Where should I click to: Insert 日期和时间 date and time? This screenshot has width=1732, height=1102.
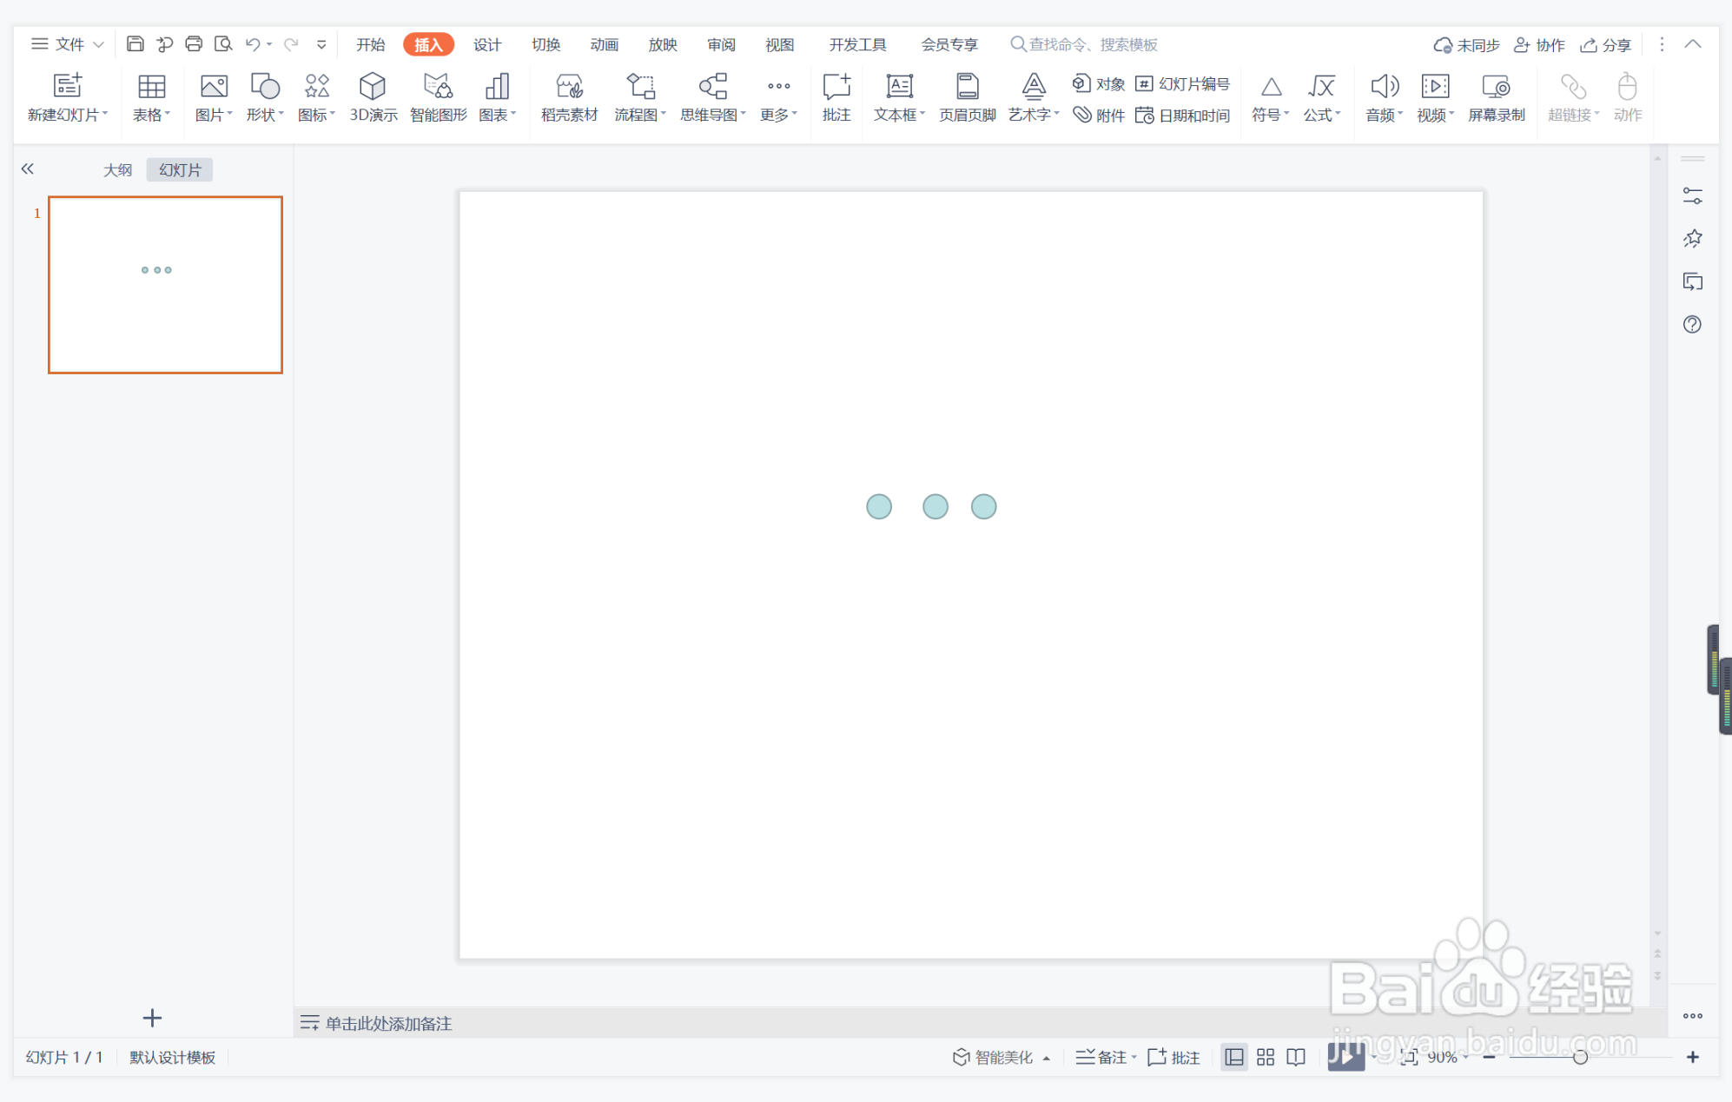tap(1183, 115)
